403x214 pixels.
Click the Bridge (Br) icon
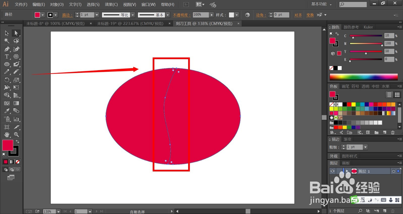tap(186, 5)
